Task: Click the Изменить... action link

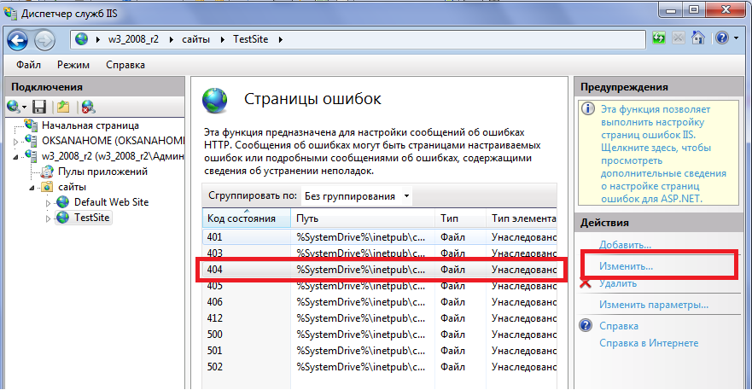Action: [626, 266]
